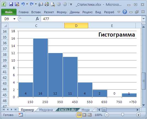Expand the formula bar

click(143, 19)
